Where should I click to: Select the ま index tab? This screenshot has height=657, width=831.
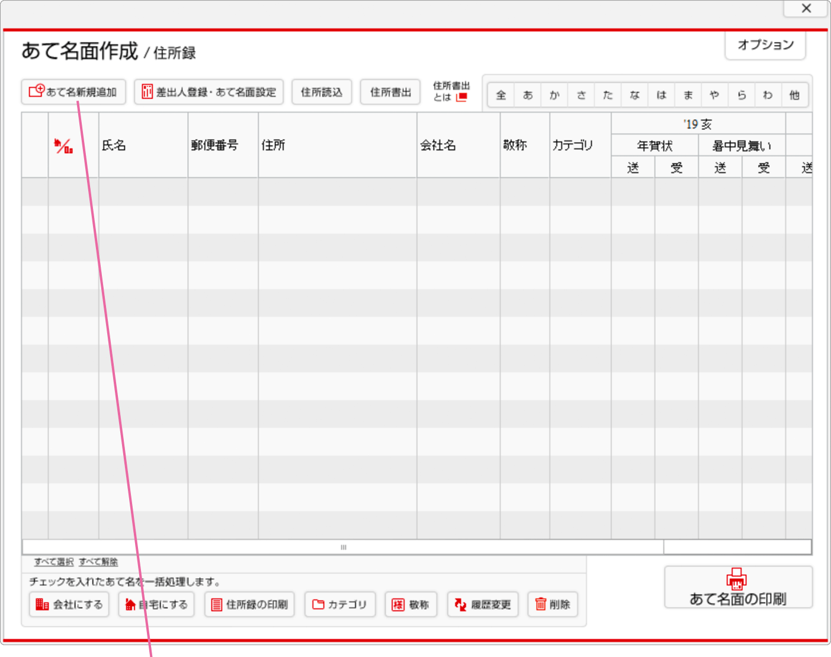pos(688,95)
